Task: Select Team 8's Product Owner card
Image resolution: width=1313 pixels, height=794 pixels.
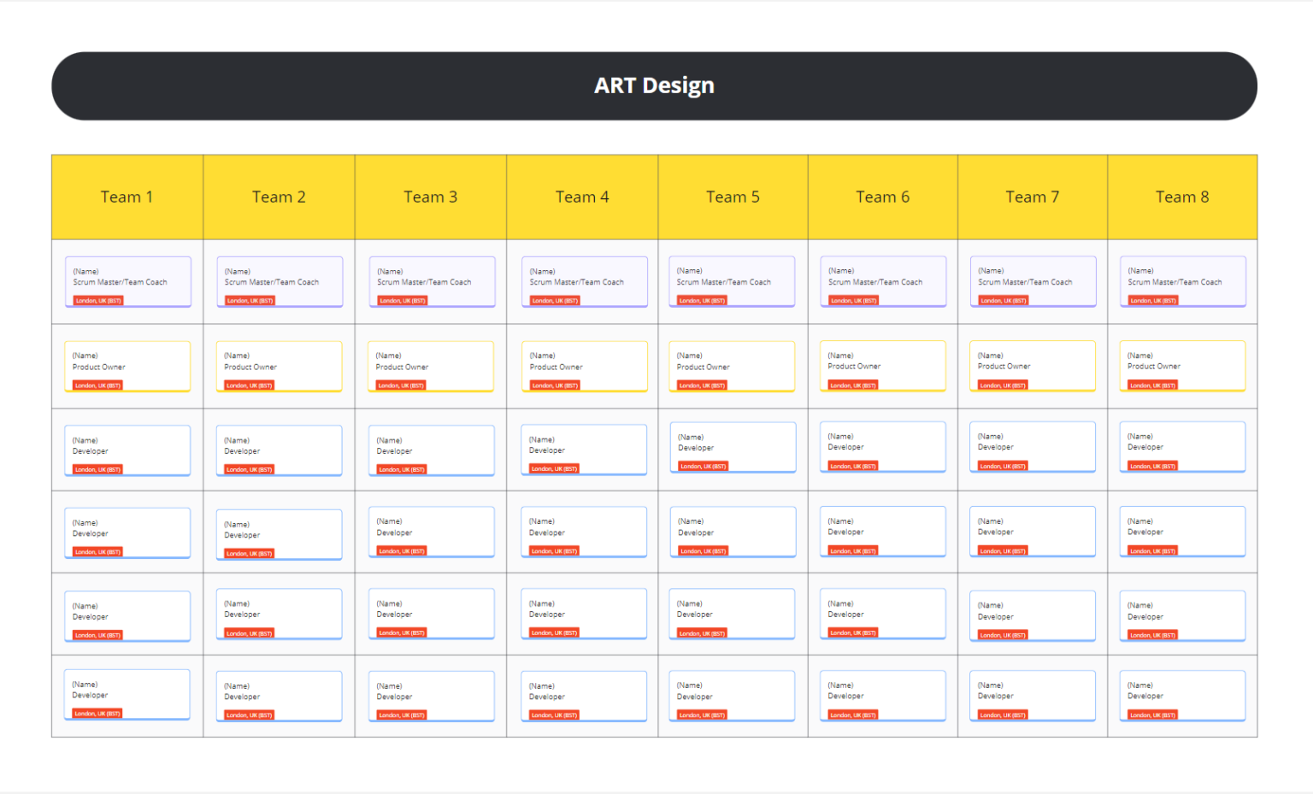Action: coord(1182,366)
